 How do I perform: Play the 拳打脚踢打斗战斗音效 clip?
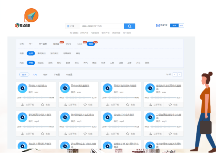22,117
